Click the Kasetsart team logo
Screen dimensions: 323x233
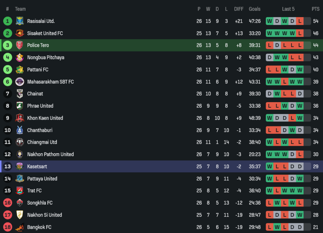(20, 166)
